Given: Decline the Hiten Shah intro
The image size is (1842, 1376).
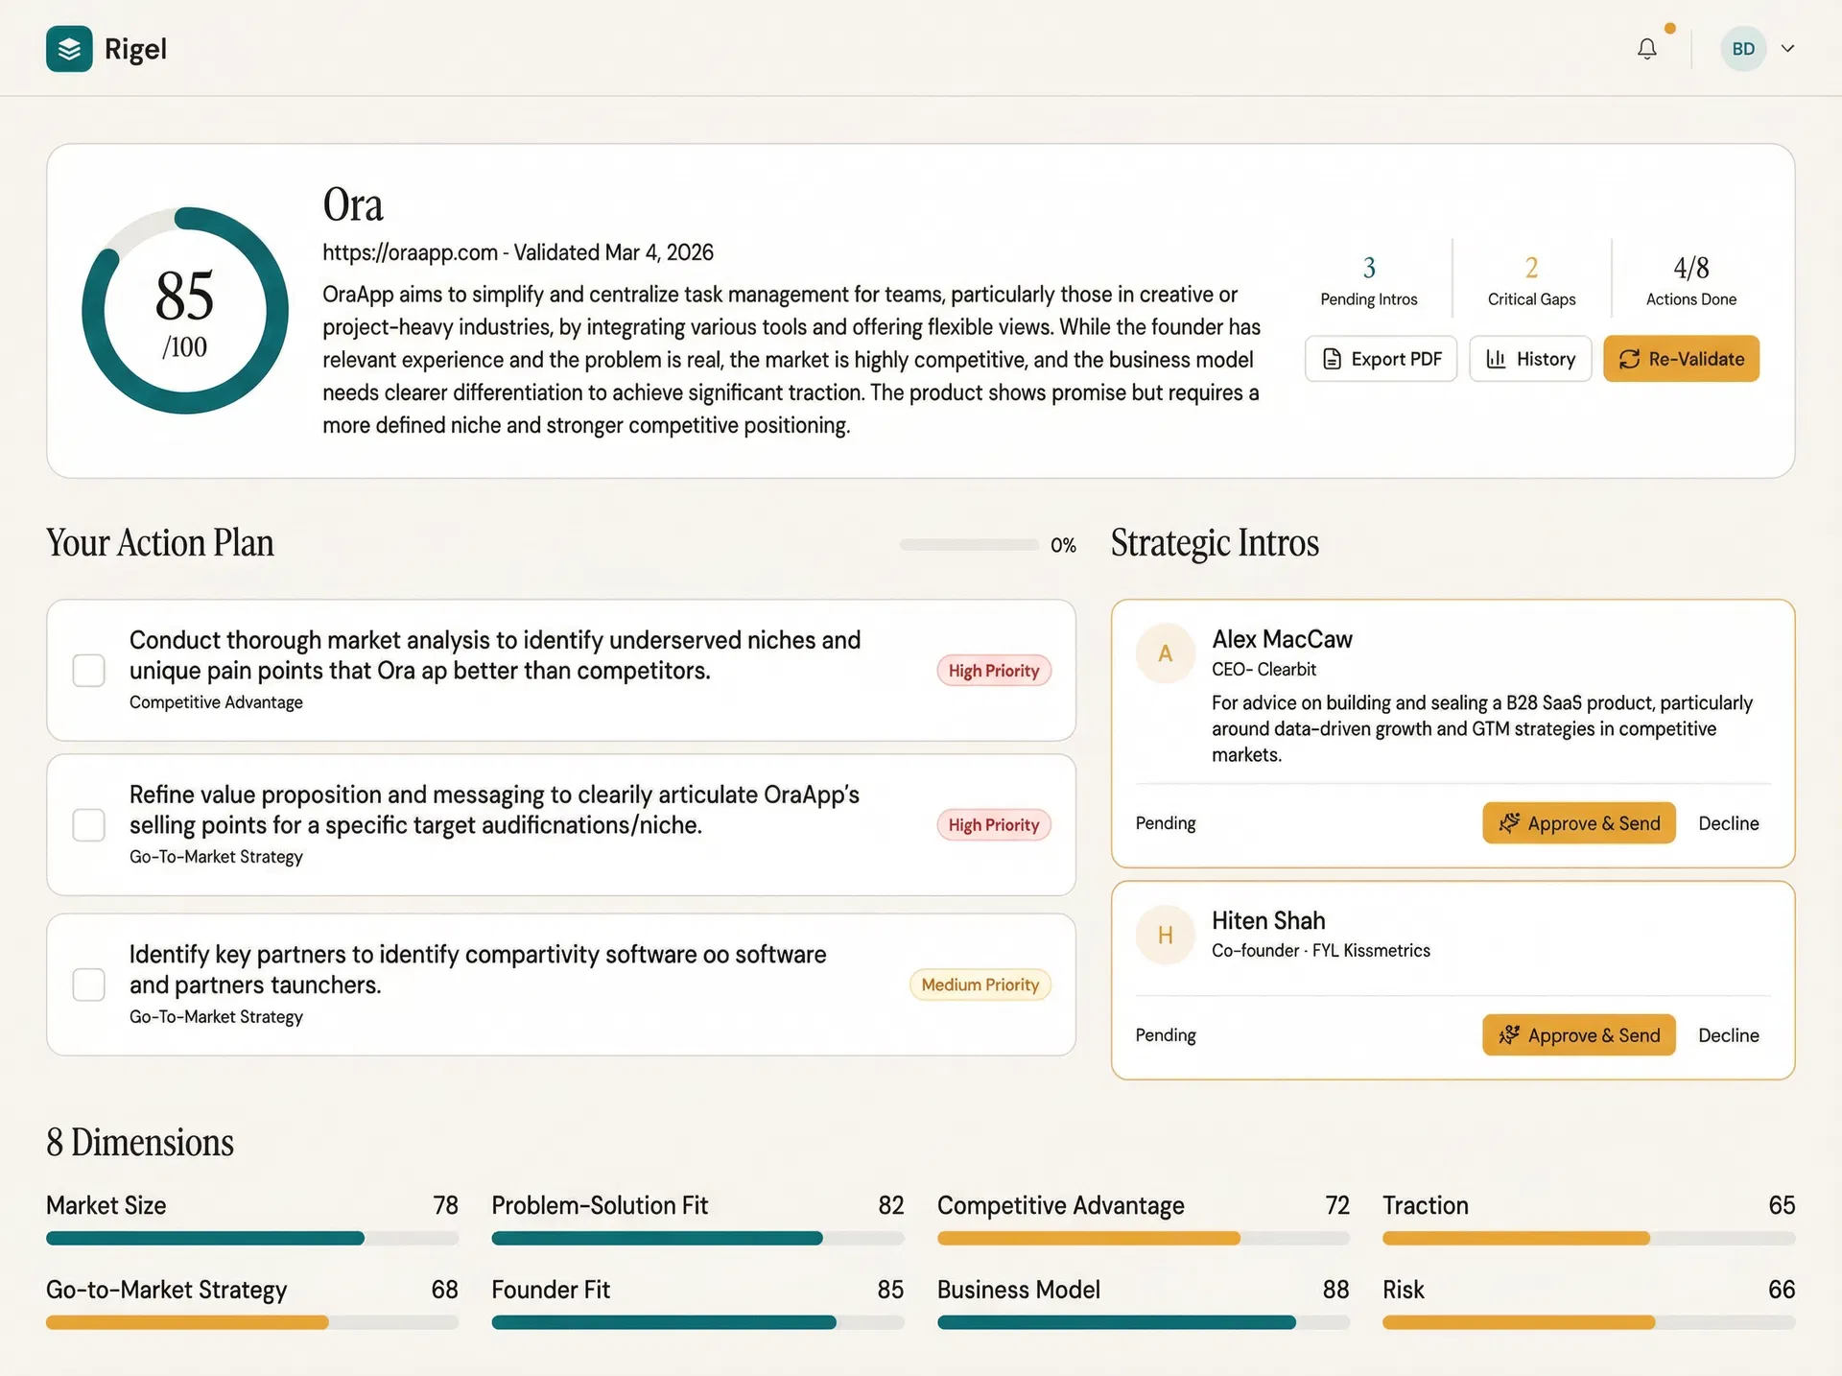Looking at the screenshot, I should coord(1728,1035).
